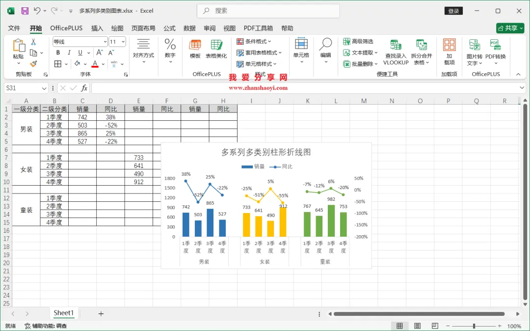Click the horizontal scrollbar
The width and height of the screenshot is (530, 331).
[x=419, y=314]
